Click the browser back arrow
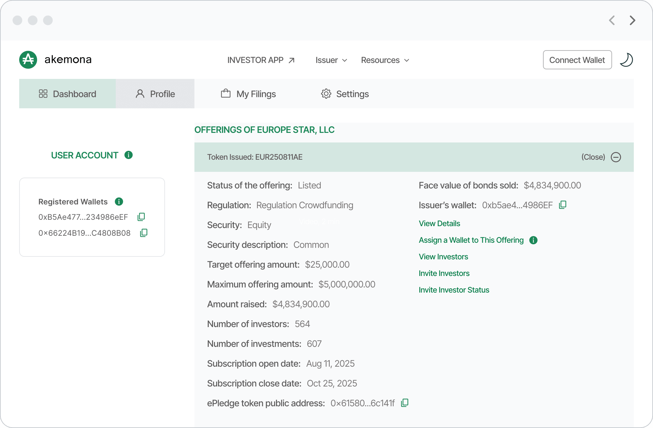Screen dimensions: 653x428 (612, 20)
